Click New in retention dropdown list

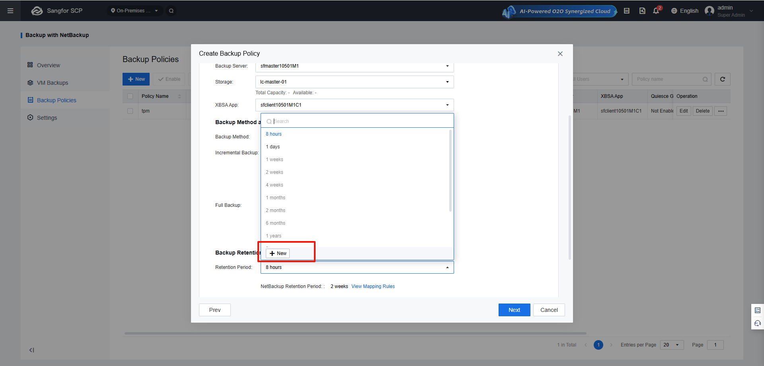pyautogui.click(x=278, y=253)
